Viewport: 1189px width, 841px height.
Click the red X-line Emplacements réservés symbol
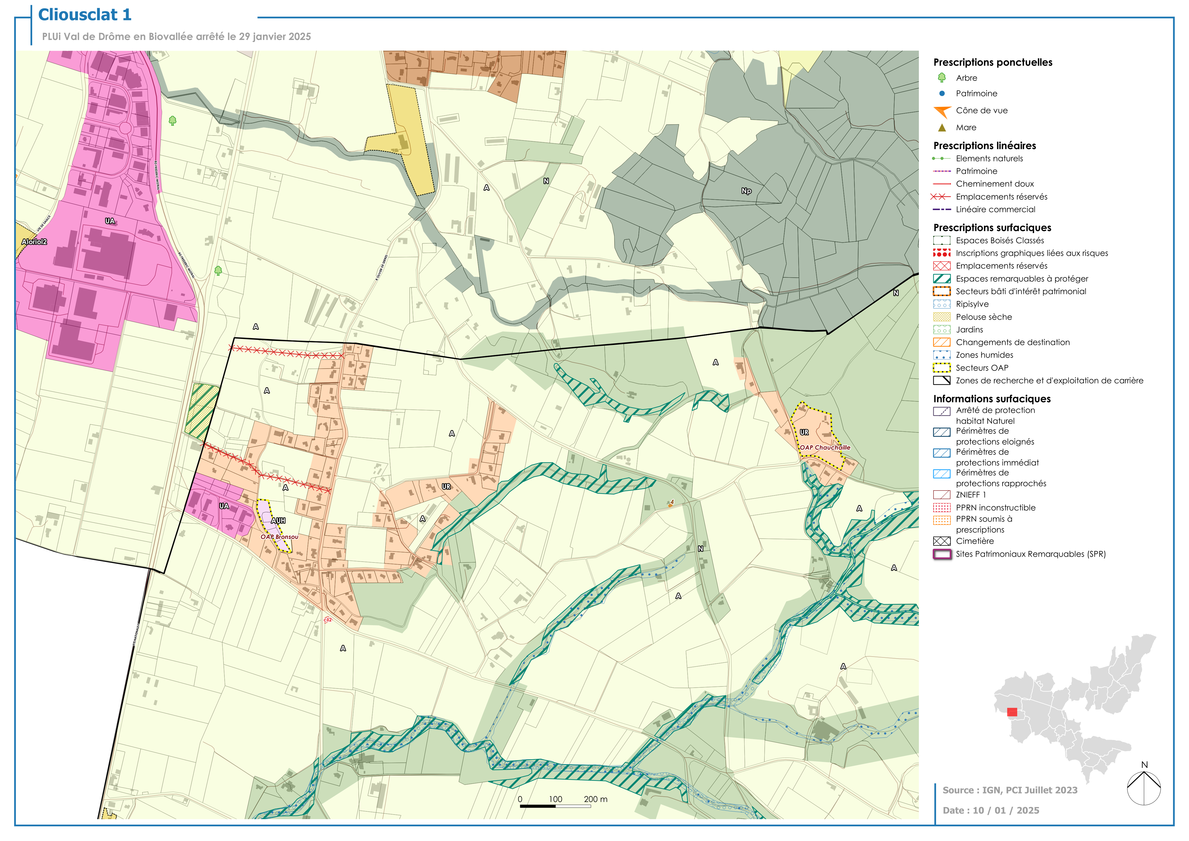click(x=940, y=197)
